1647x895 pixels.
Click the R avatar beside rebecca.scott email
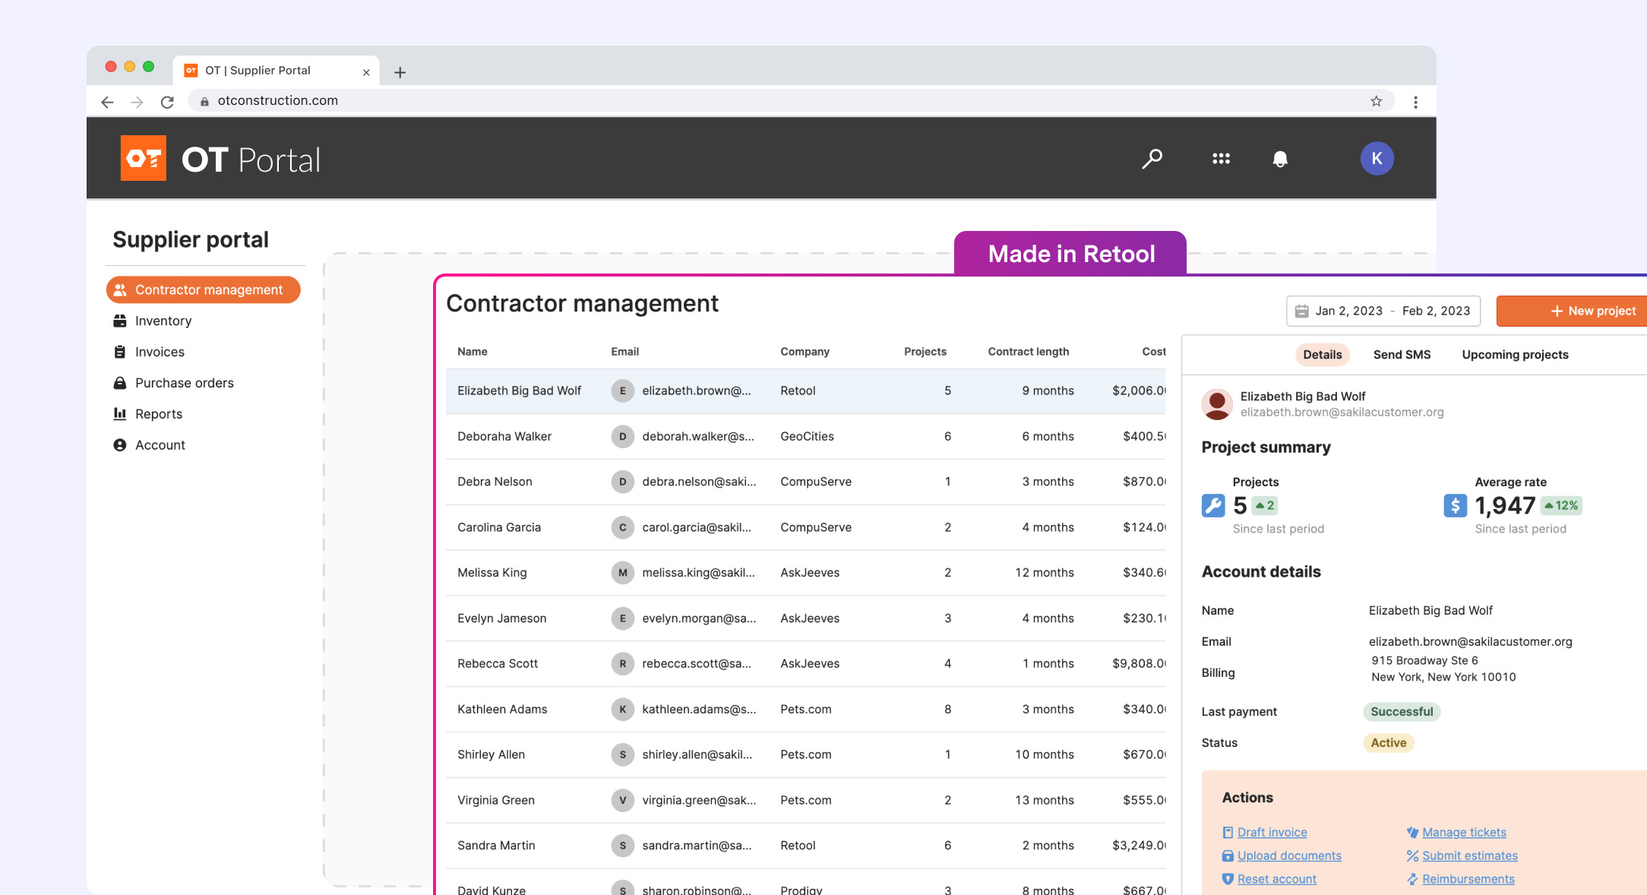coord(623,663)
